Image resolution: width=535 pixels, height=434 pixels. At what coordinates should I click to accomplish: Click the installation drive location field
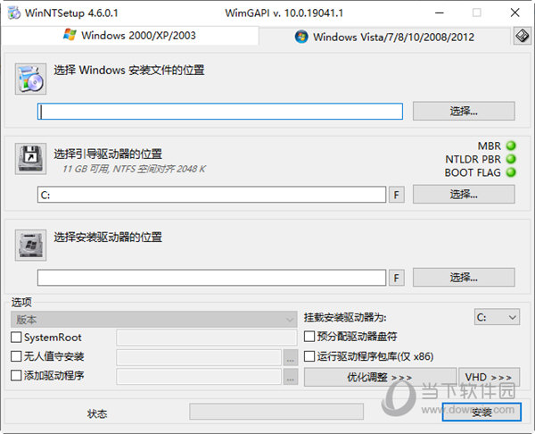coord(211,278)
